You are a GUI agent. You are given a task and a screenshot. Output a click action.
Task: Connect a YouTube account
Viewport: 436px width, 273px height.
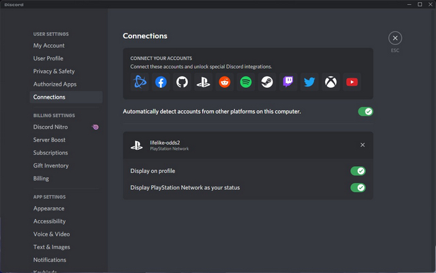[352, 82]
